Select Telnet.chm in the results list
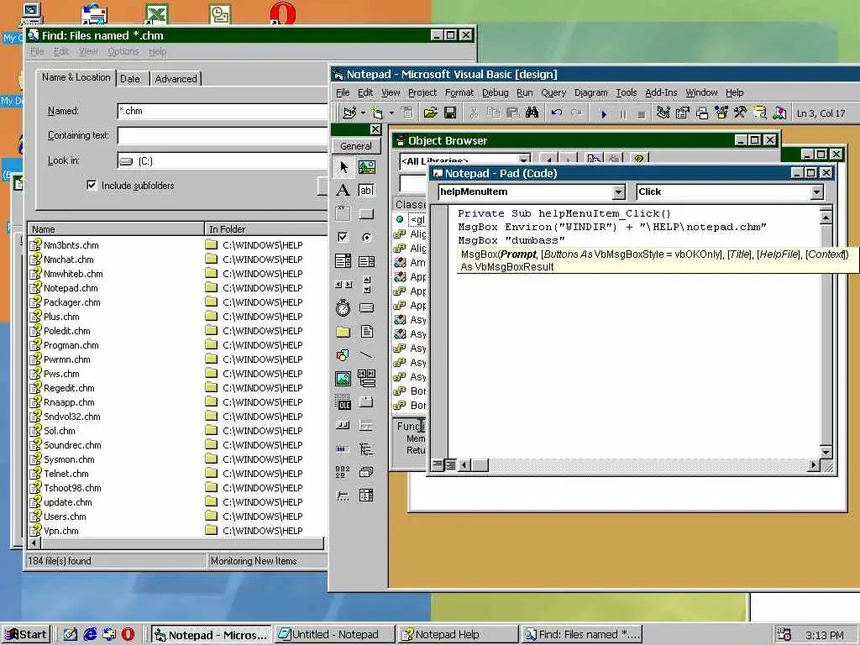The width and height of the screenshot is (860, 645). [66, 474]
